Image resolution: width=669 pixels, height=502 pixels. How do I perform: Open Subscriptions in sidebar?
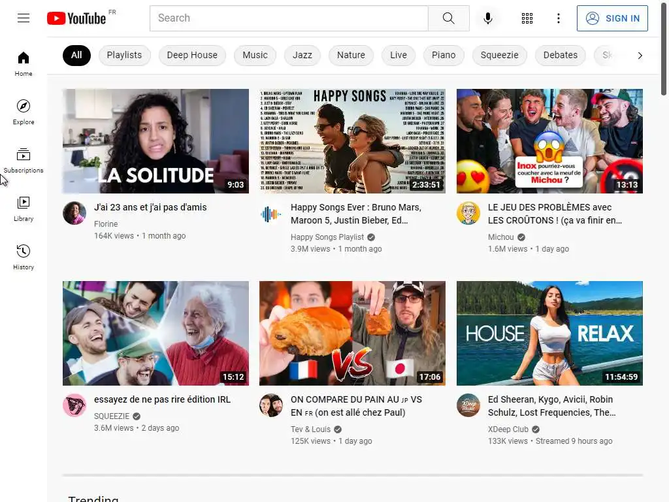[24, 161]
